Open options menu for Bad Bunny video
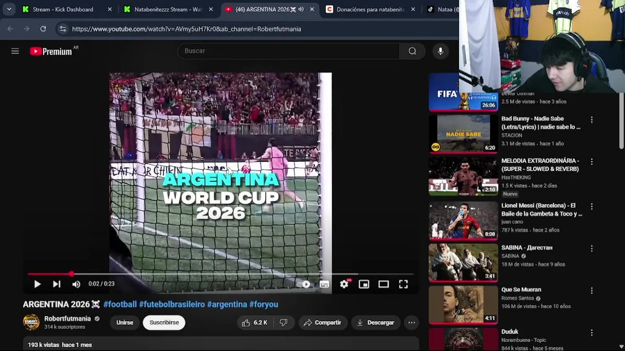This screenshot has height=351, width=625. coord(592,119)
